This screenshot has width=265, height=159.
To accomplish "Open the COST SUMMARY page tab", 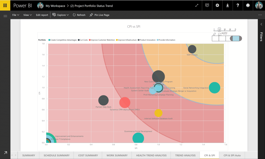I will [88, 155].
